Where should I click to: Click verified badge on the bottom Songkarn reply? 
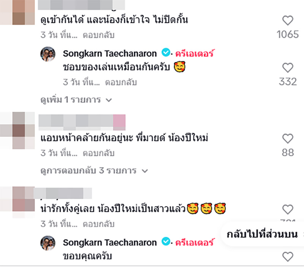pyautogui.click(x=165, y=242)
